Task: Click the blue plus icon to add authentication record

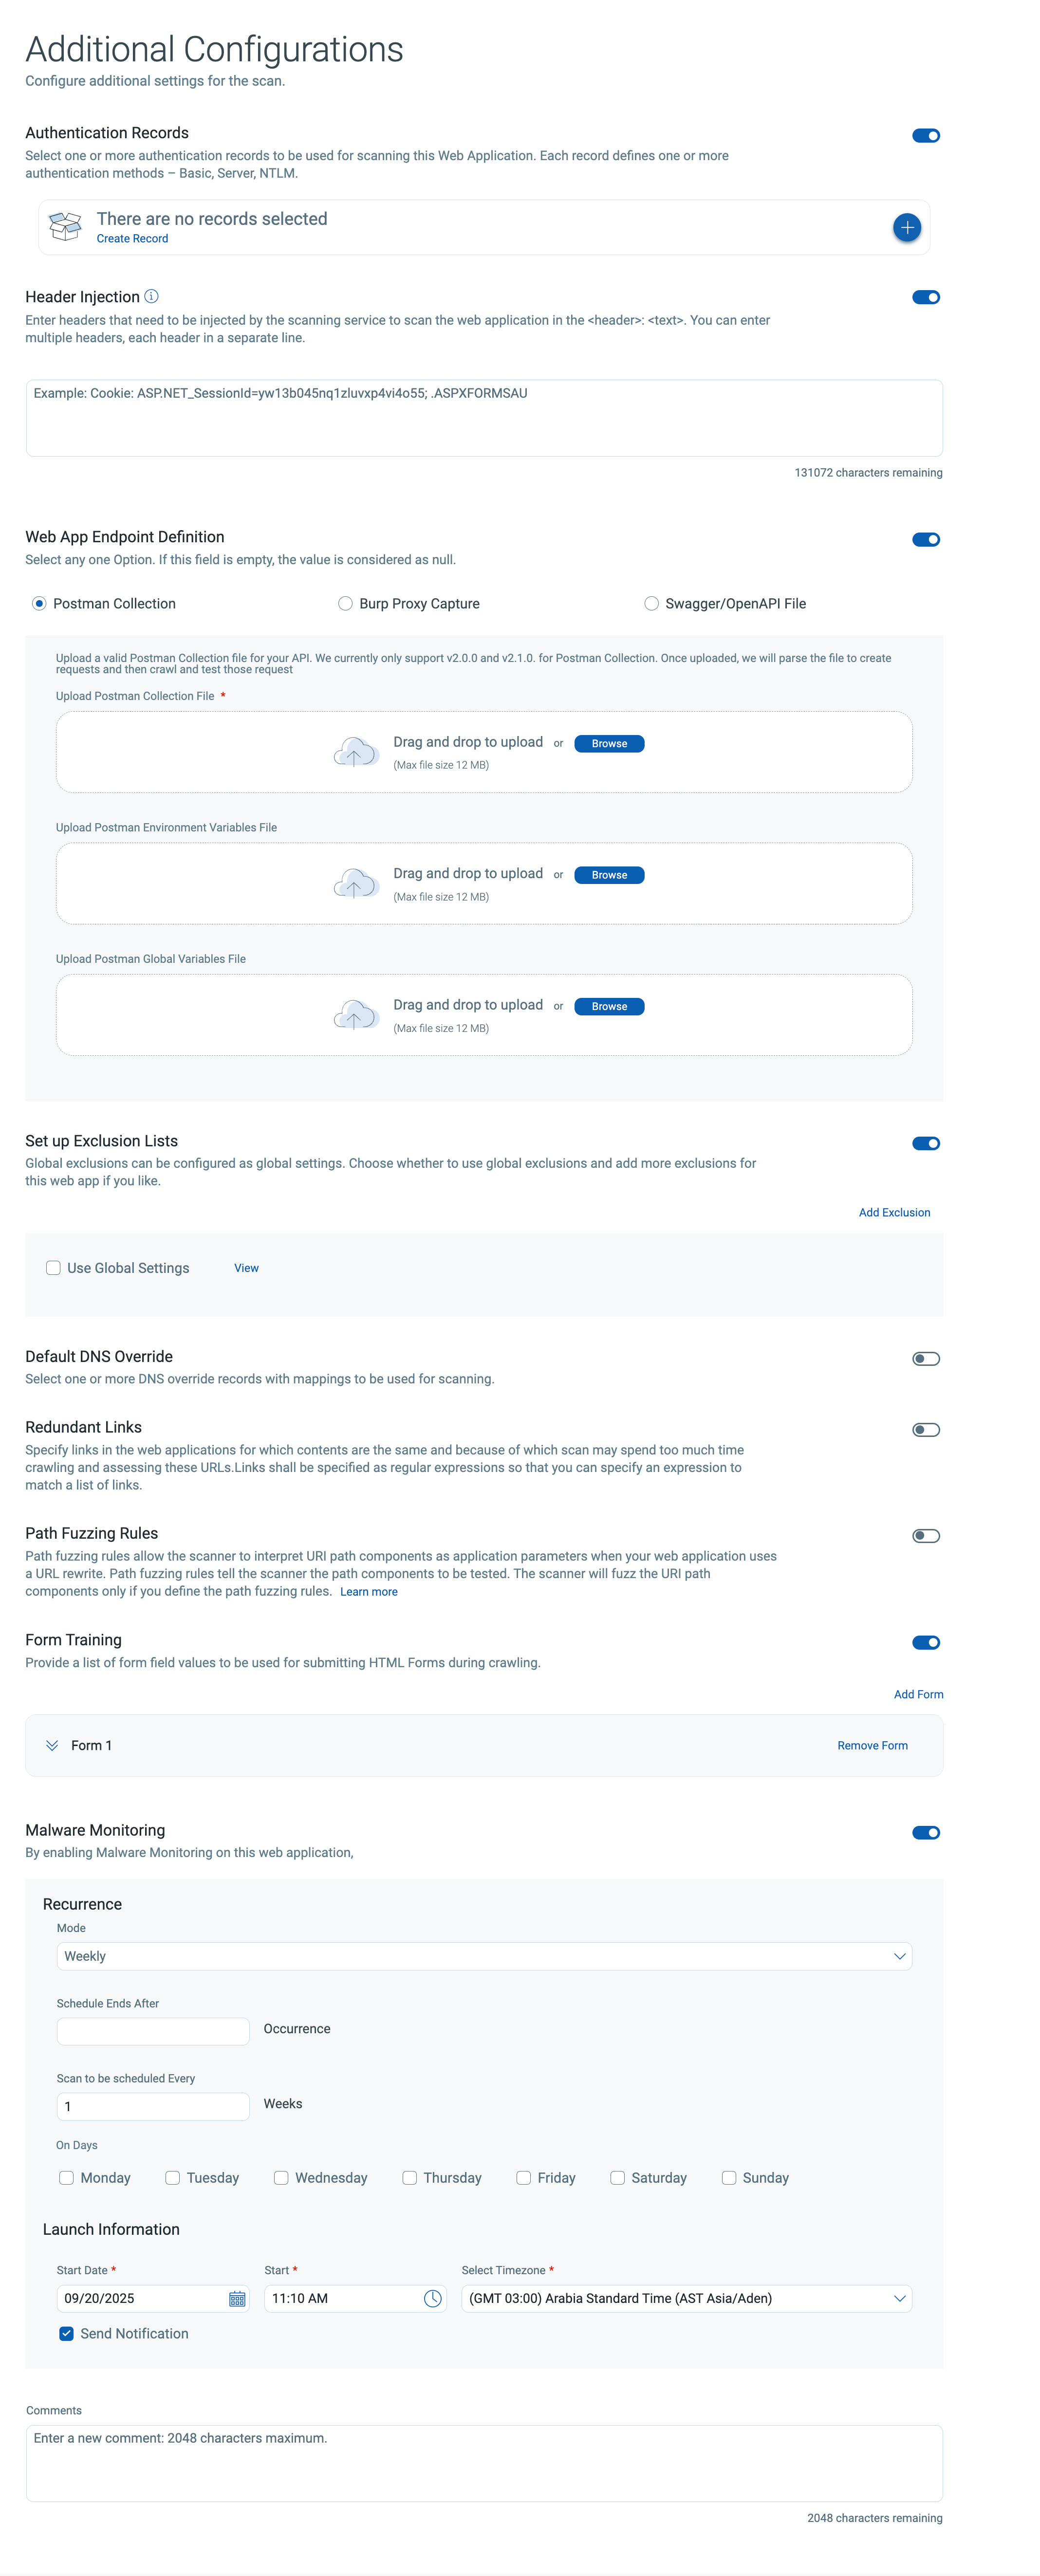Action: coord(906,228)
